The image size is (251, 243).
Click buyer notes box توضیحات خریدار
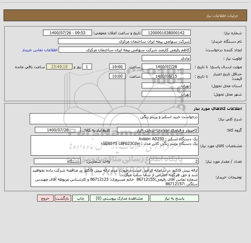coord(114,177)
